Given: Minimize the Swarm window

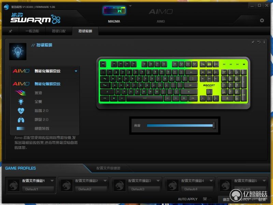Looking at the screenshot, I should click(252, 6).
